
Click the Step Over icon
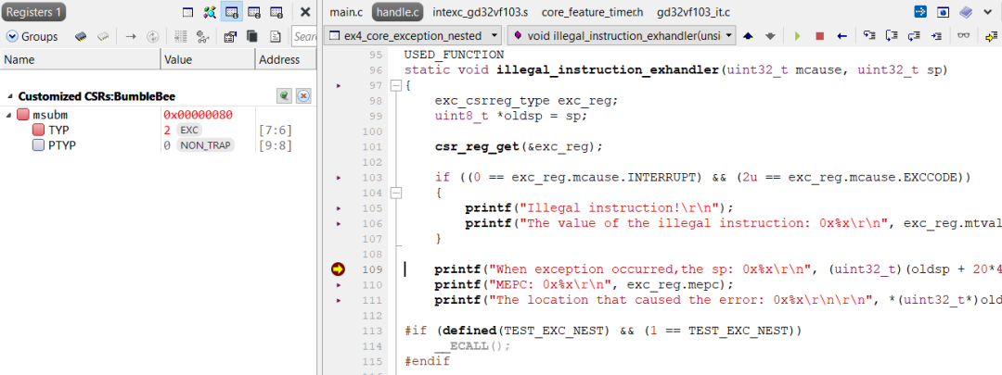click(x=892, y=36)
